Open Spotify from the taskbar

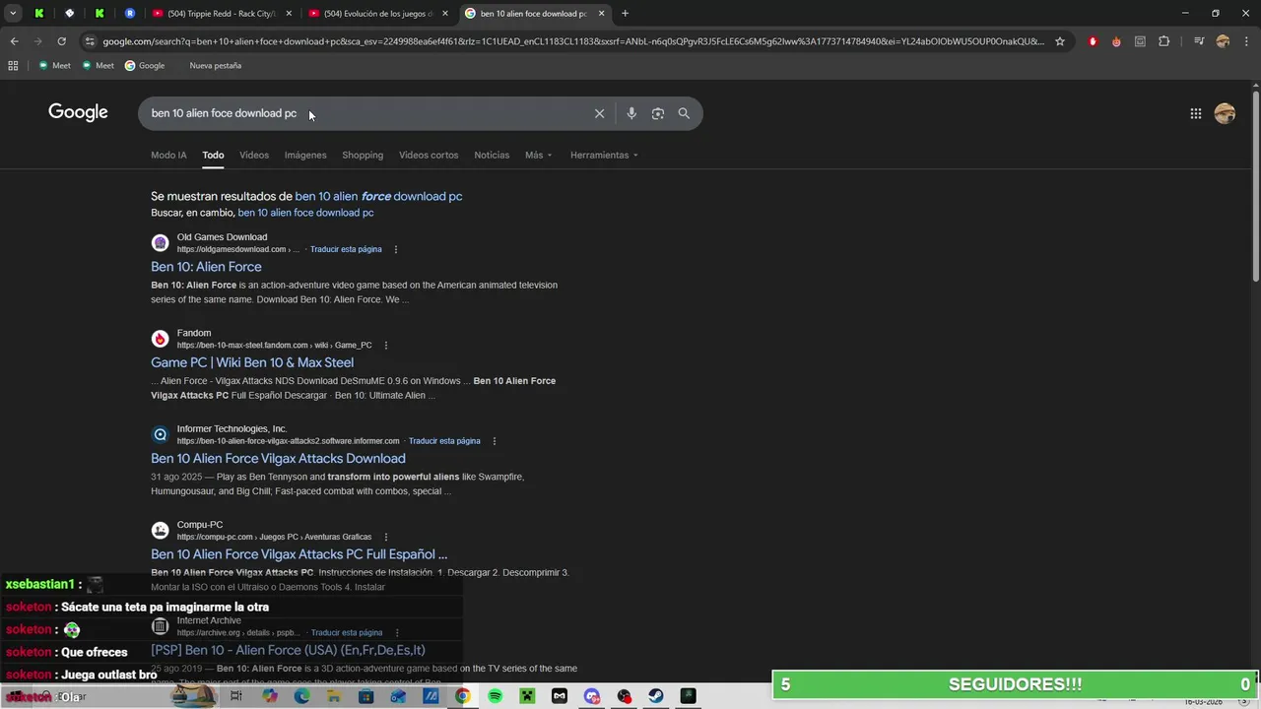click(x=496, y=696)
